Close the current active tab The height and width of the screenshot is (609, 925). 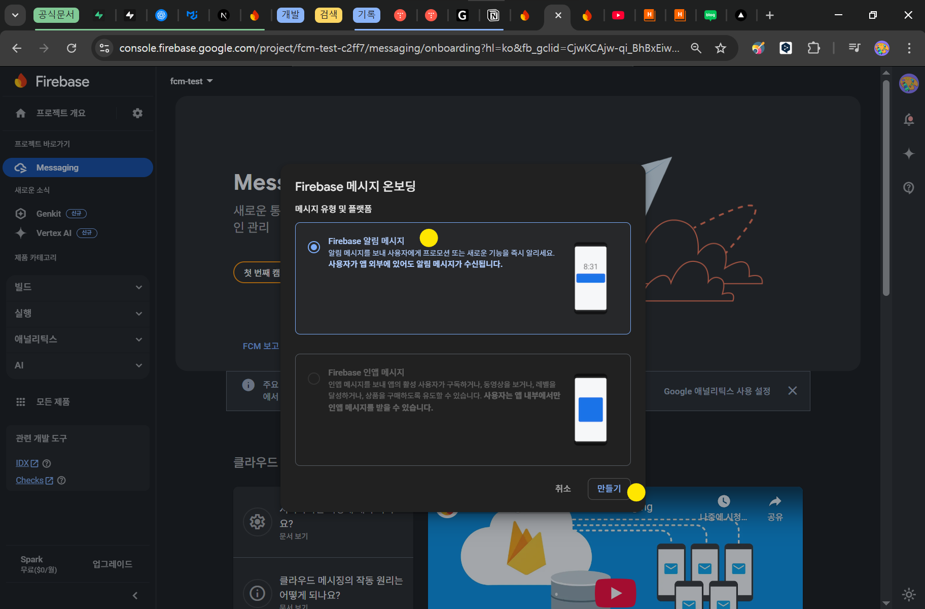click(558, 15)
